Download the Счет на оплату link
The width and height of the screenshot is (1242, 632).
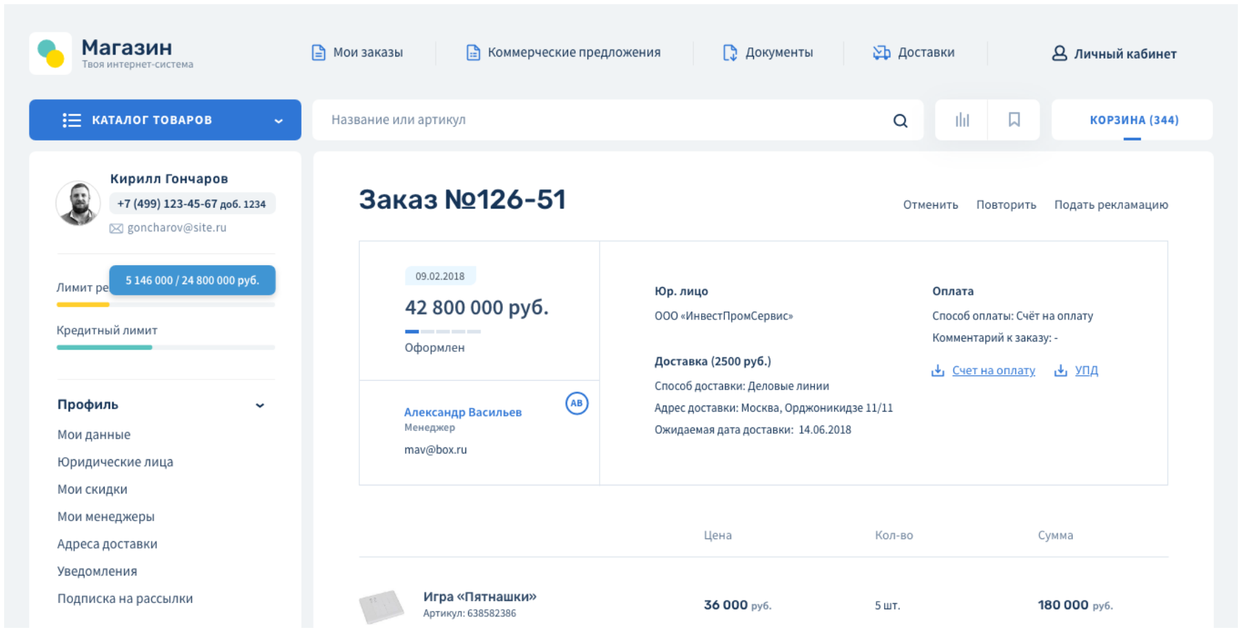point(993,371)
